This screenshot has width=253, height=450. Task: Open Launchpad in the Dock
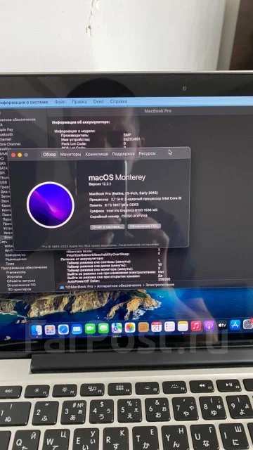pos(50,330)
